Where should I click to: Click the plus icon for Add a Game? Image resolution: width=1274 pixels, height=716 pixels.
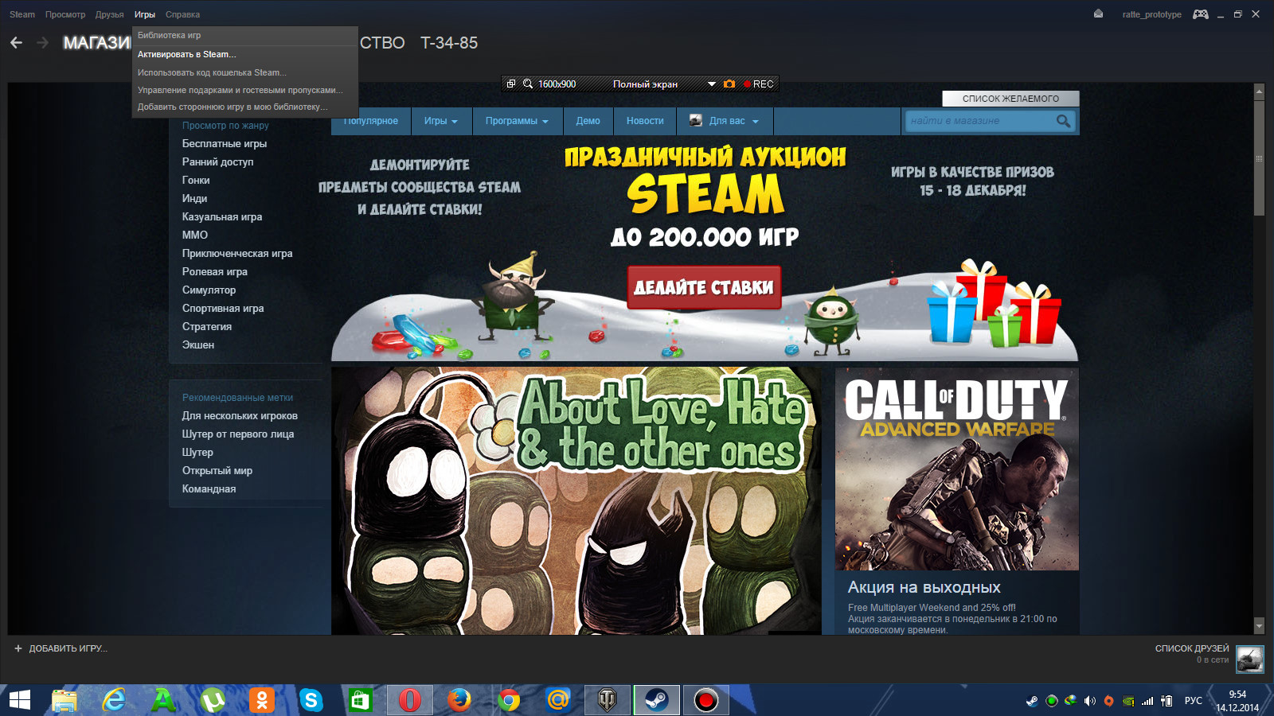tap(18, 648)
